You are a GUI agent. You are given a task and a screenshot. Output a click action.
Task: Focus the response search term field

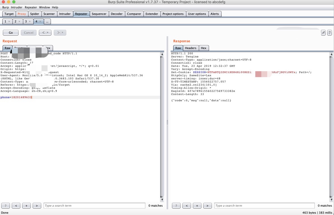point(264,206)
